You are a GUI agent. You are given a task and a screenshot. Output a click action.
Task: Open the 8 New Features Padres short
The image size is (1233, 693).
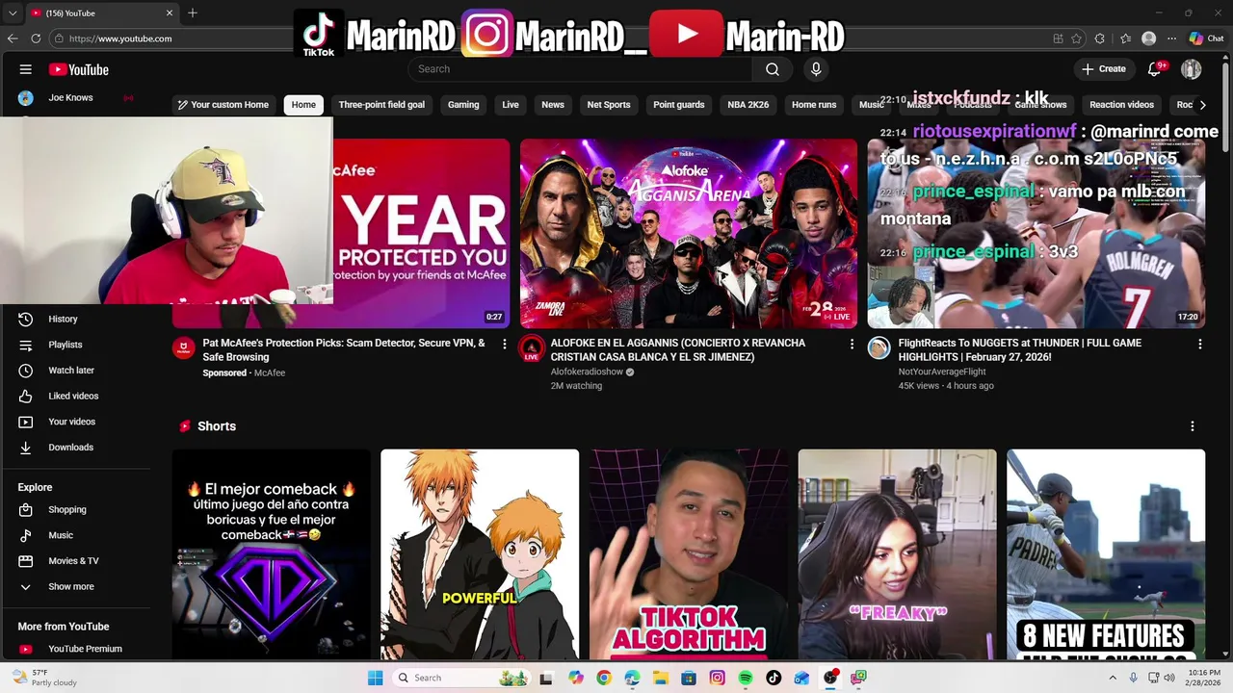click(x=1106, y=554)
